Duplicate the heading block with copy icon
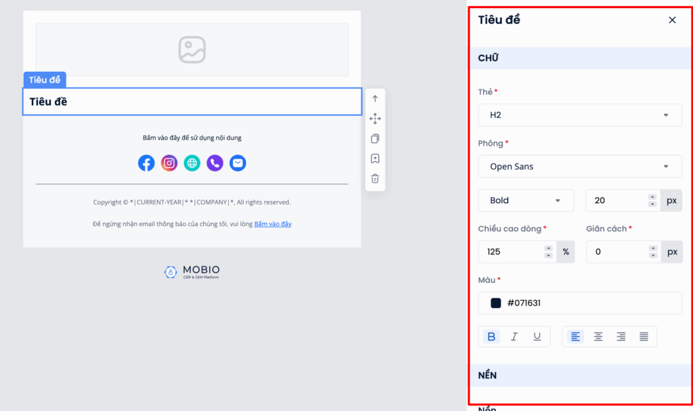 coord(375,139)
